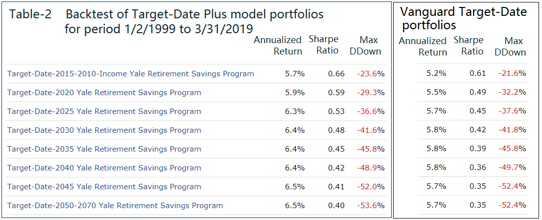Select the Sharpe Ratio header in Table-2
Viewport: 542px width, 220px height.
click(323, 45)
